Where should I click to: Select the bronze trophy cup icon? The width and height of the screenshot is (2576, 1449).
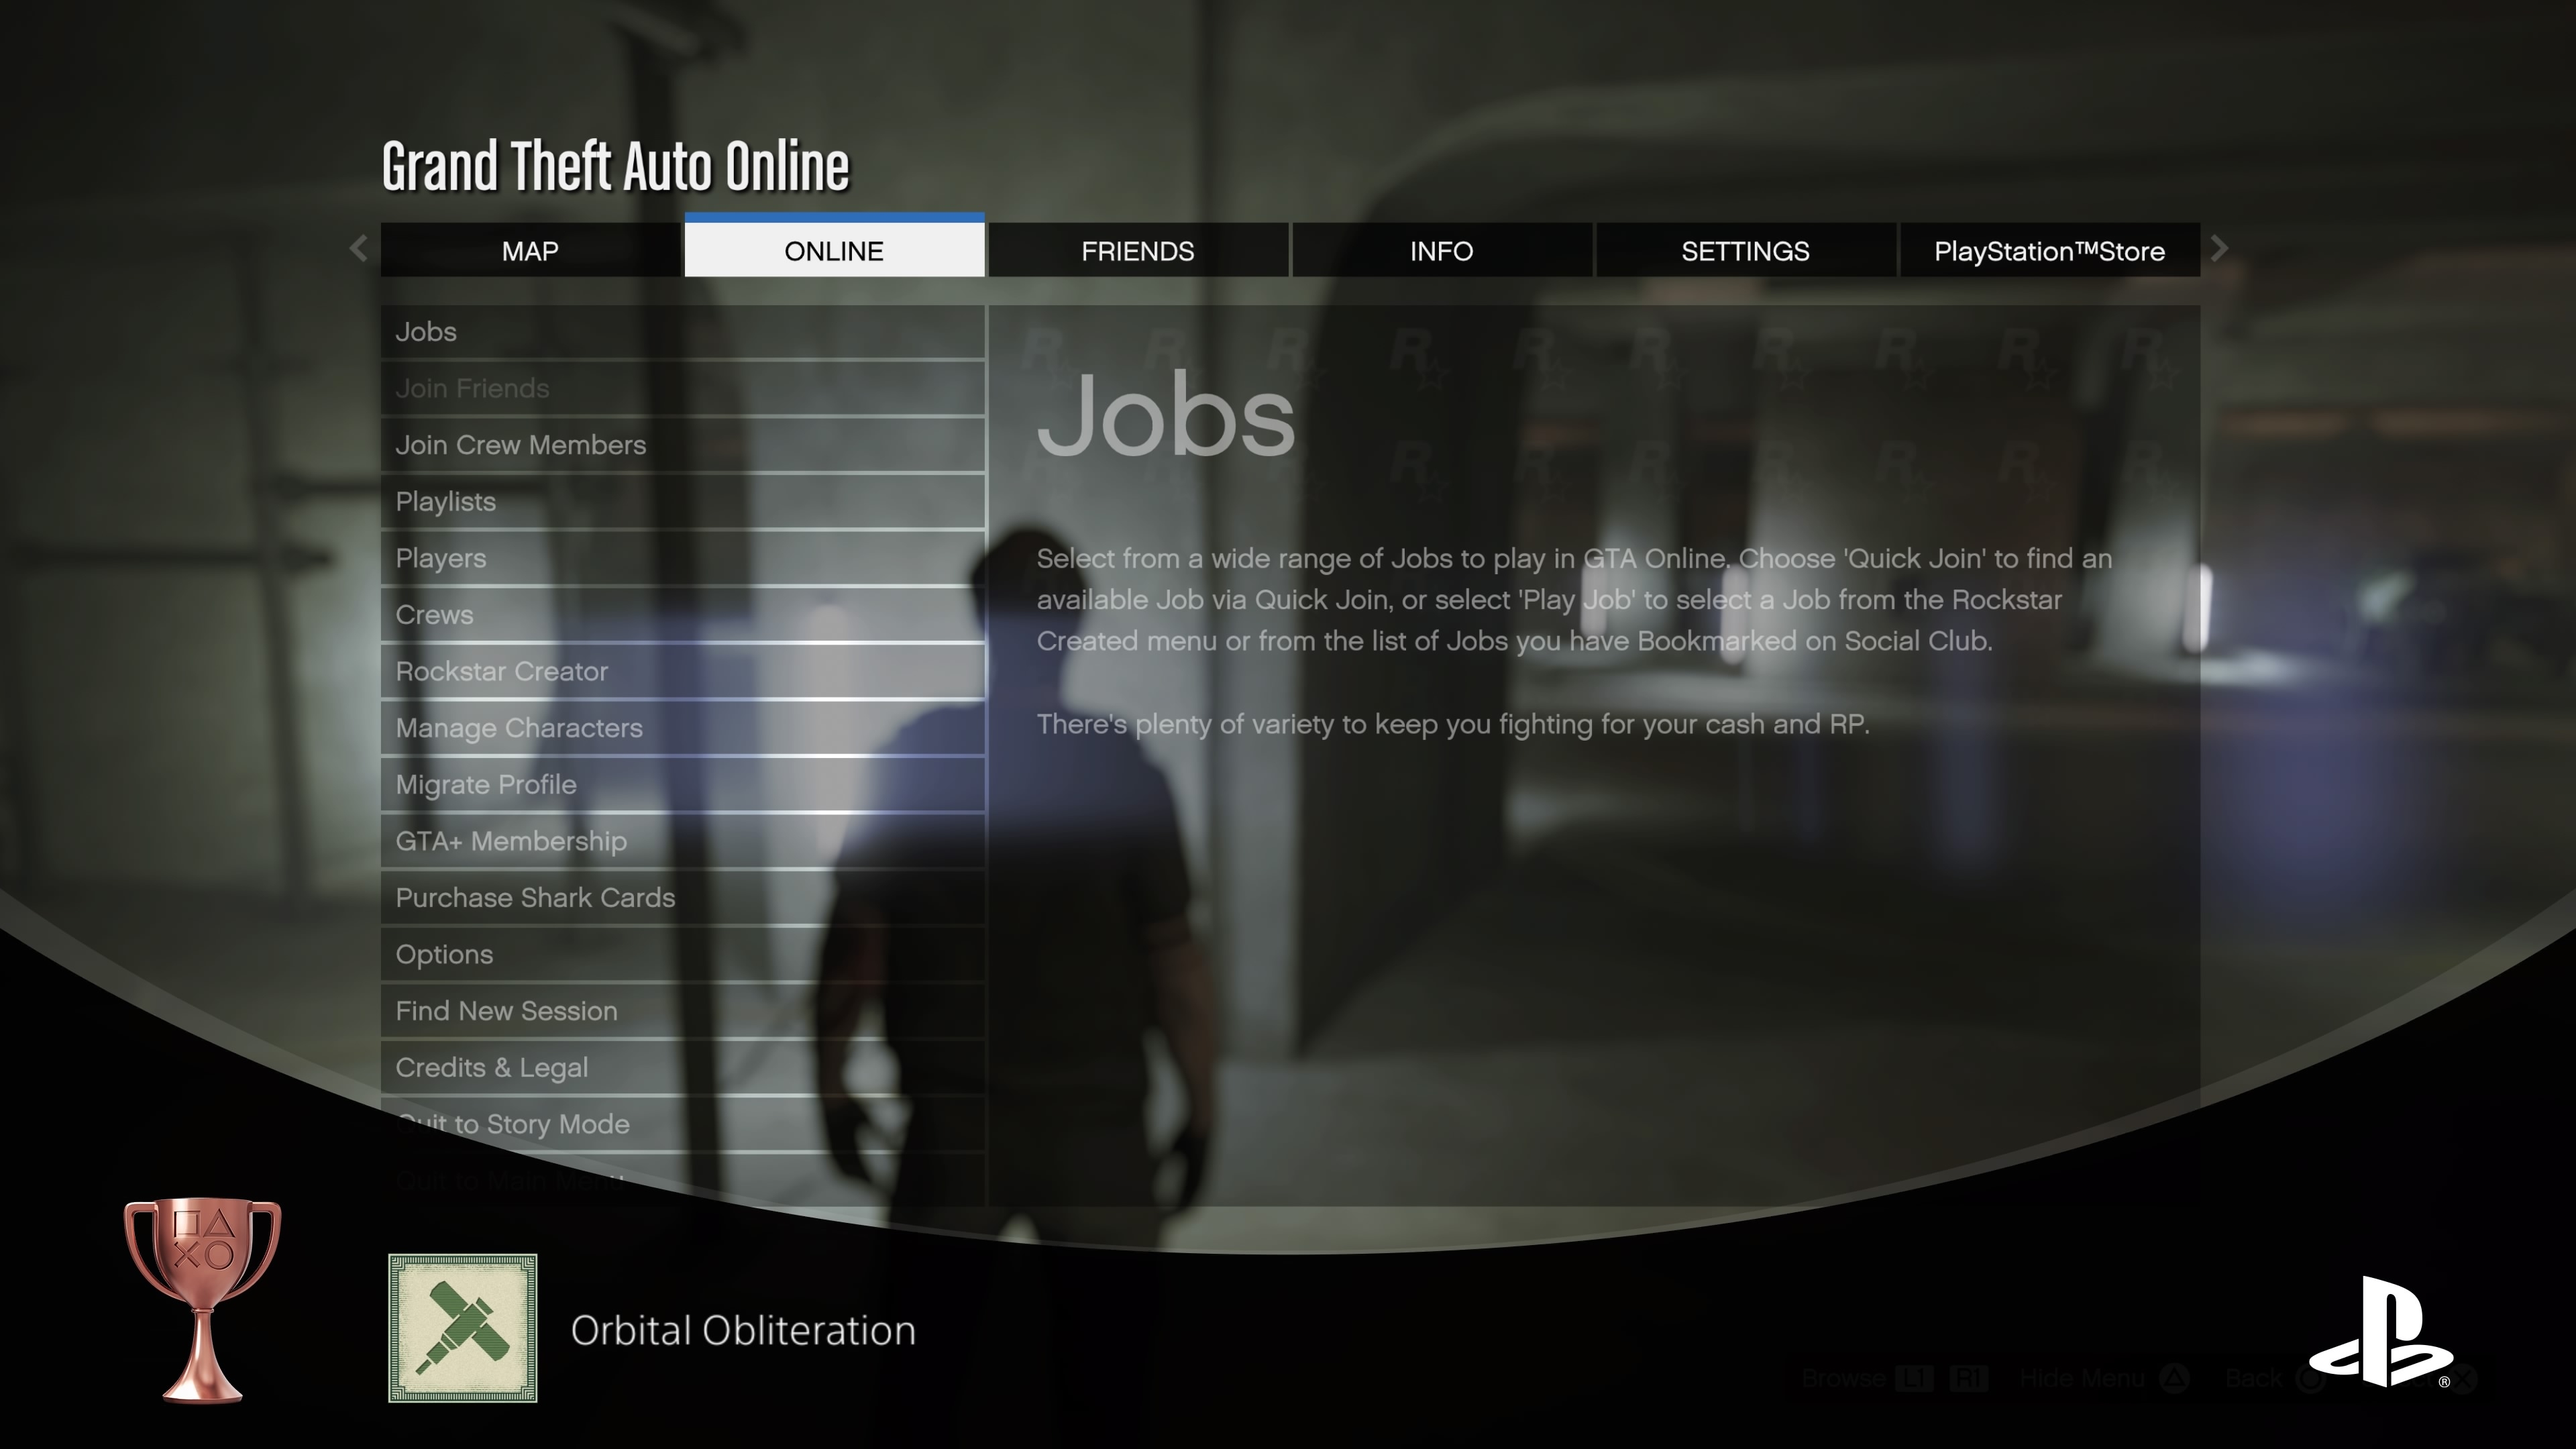[203, 1301]
